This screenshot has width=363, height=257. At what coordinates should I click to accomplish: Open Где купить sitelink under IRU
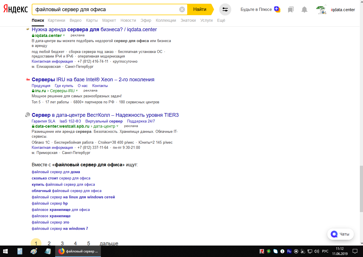64,86
